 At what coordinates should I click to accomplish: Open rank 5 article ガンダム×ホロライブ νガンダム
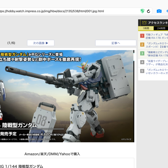click(157, 71)
